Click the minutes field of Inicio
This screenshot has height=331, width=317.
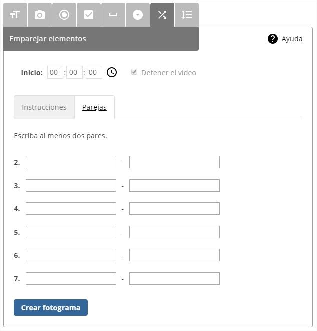pyautogui.click(x=74, y=72)
